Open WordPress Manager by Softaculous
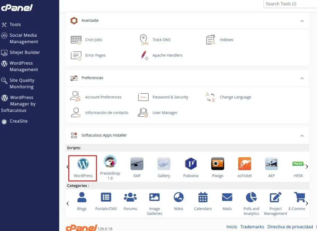The height and width of the screenshot is (231, 317). (x=18, y=104)
